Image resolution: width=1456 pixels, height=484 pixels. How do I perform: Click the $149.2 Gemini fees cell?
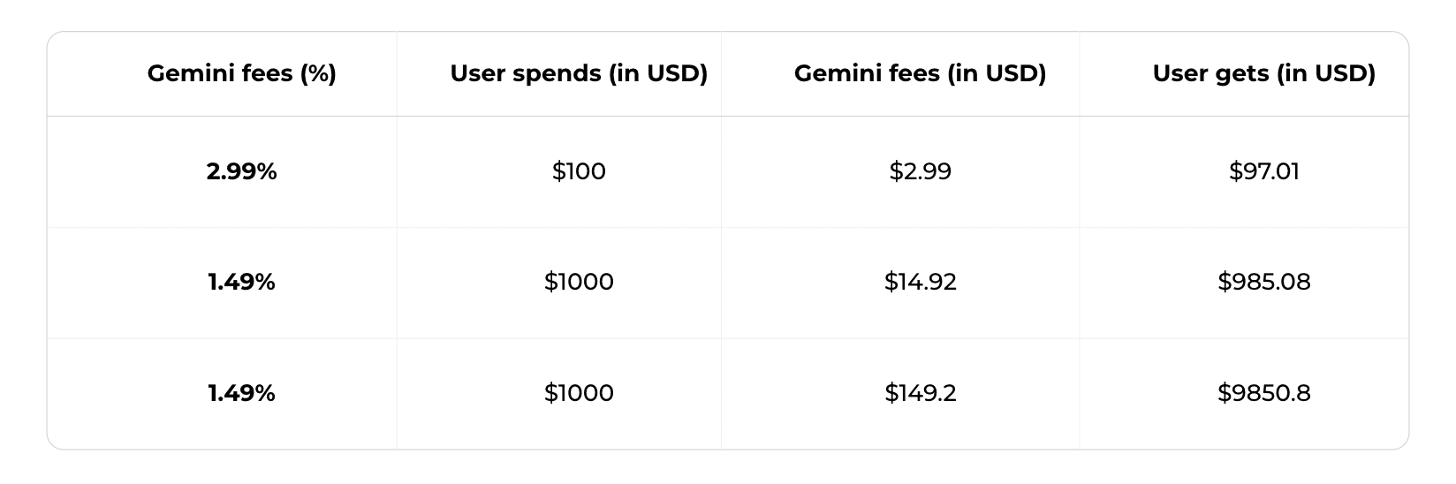920,393
